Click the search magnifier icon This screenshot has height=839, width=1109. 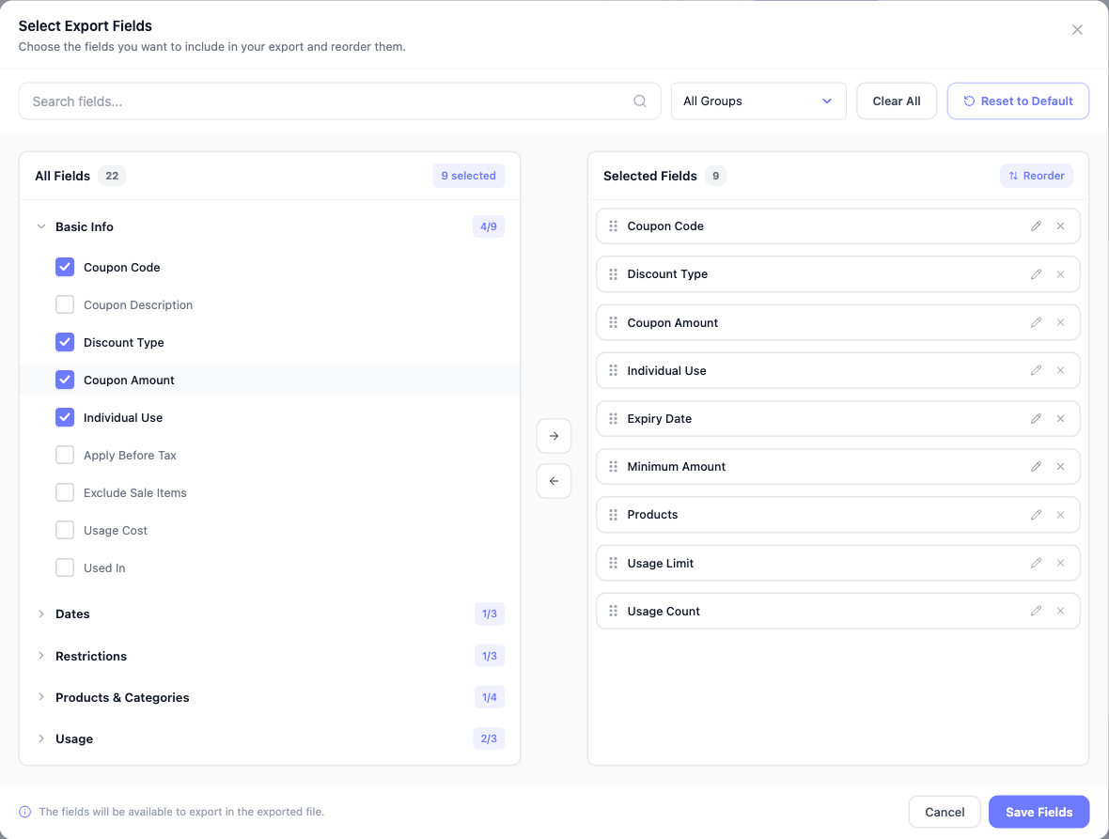[639, 101]
